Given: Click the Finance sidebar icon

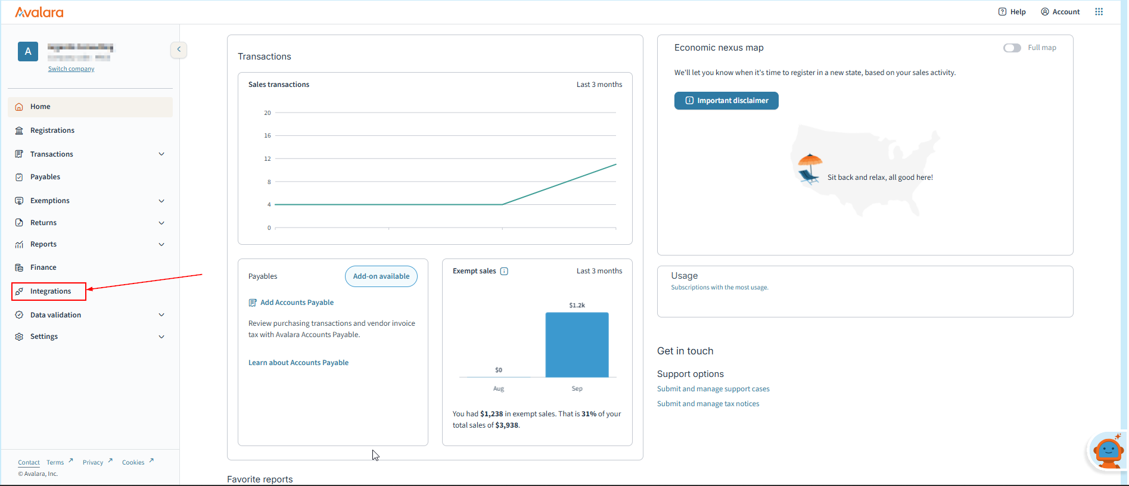Looking at the screenshot, I should pos(19,267).
